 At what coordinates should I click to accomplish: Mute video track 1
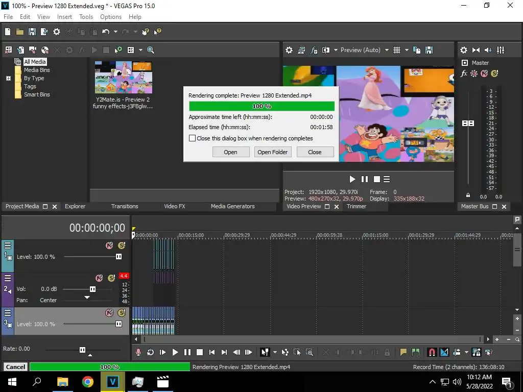tap(109, 246)
